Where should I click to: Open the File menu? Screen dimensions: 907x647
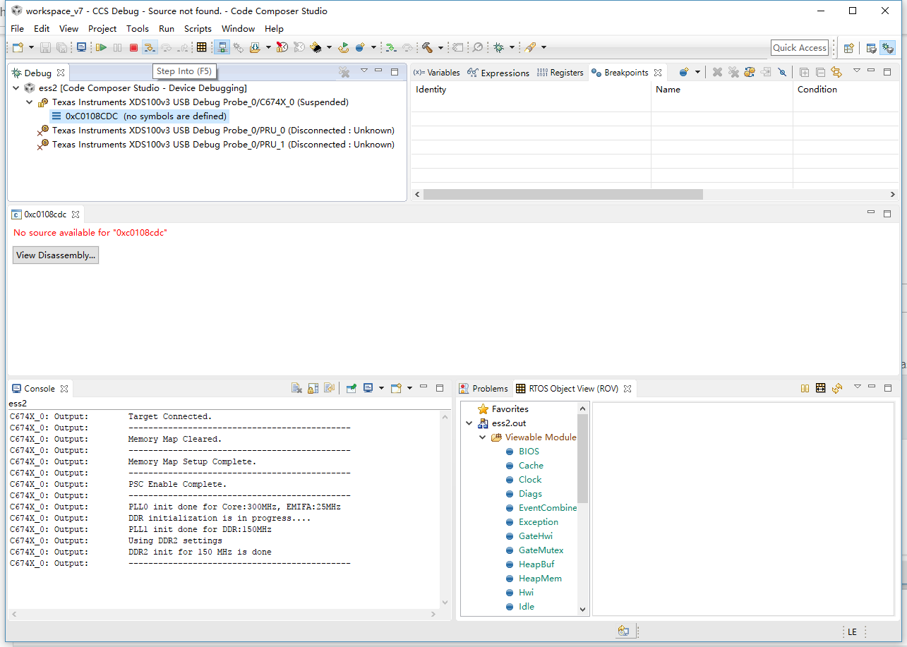[x=17, y=29]
